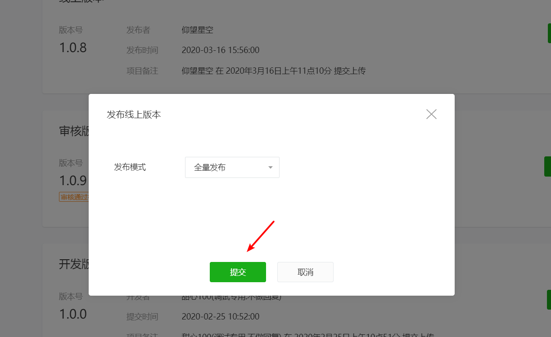Click the dropdown arrow beside 全量发布
This screenshot has width=551, height=337.
(271, 168)
